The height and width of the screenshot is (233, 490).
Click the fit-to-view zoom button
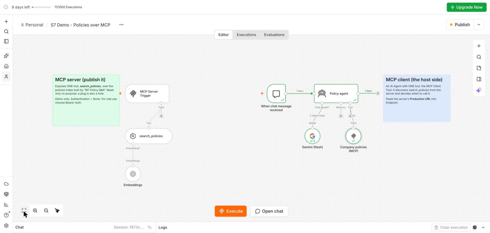[24, 211]
